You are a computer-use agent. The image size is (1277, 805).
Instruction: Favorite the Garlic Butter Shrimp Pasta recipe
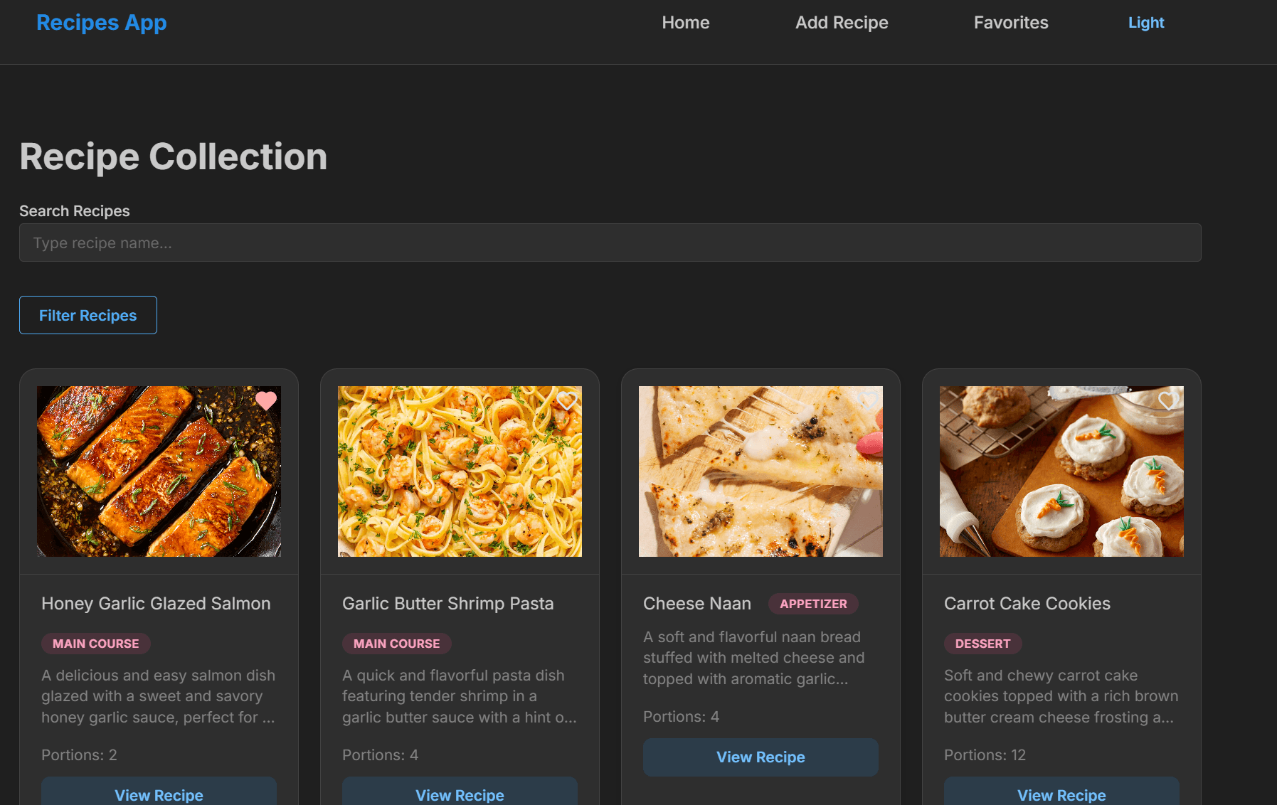(x=567, y=401)
